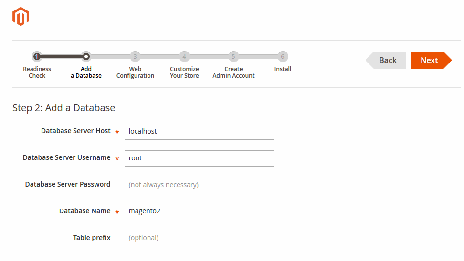Go back with the Back button
The width and height of the screenshot is (464, 261).
pos(387,60)
